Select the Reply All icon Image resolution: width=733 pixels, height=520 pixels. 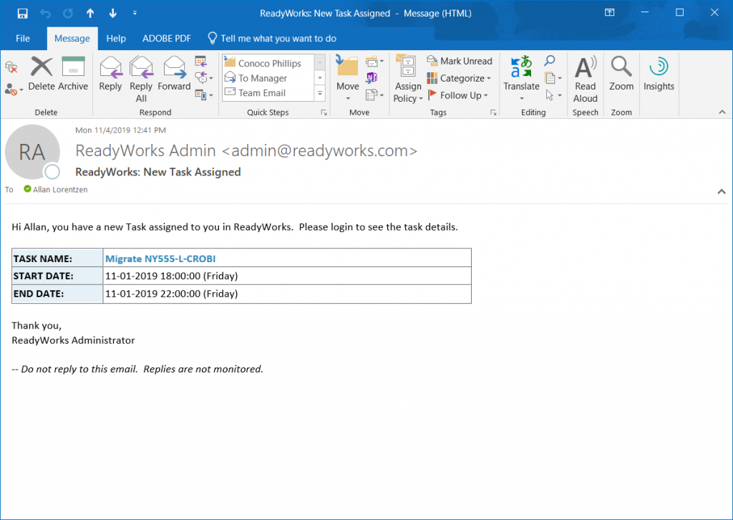[x=141, y=75]
